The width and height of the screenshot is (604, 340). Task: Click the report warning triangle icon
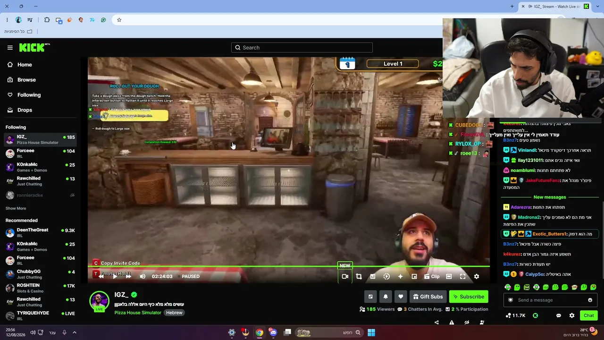[452, 323]
